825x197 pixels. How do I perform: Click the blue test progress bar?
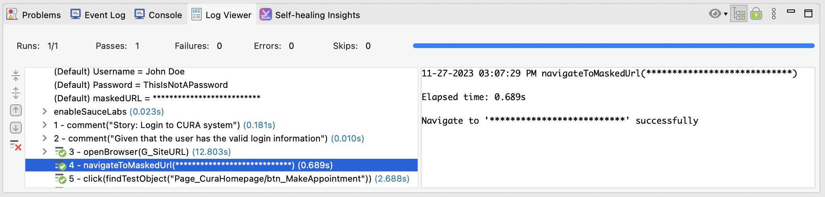613,46
